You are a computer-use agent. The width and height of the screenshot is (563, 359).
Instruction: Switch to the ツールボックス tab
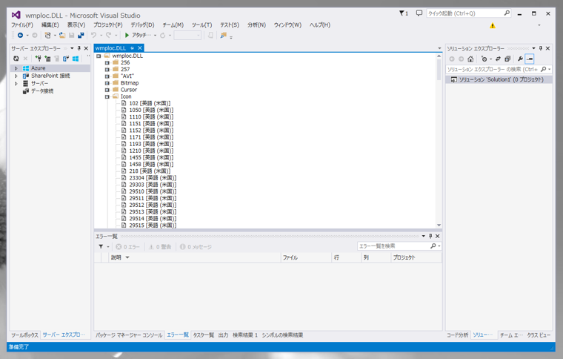(x=24, y=335)
